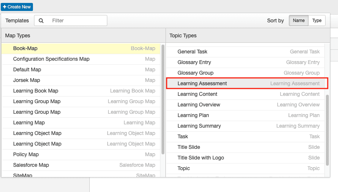This screenshot has height=192, width=338.
Task: Pick the Learning Map template
Action: [81, 123]
